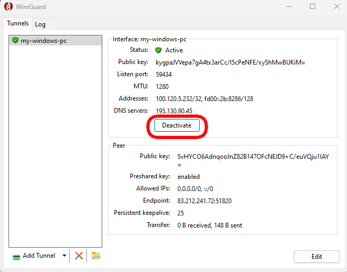The image size is (347, 272).
Task: Click the Add Tunnel network card icon
Action: (16, 256)
